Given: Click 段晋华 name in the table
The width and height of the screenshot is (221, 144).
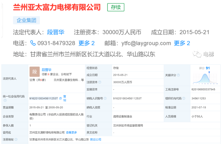Looking at the screenshot, I should 47,70.
